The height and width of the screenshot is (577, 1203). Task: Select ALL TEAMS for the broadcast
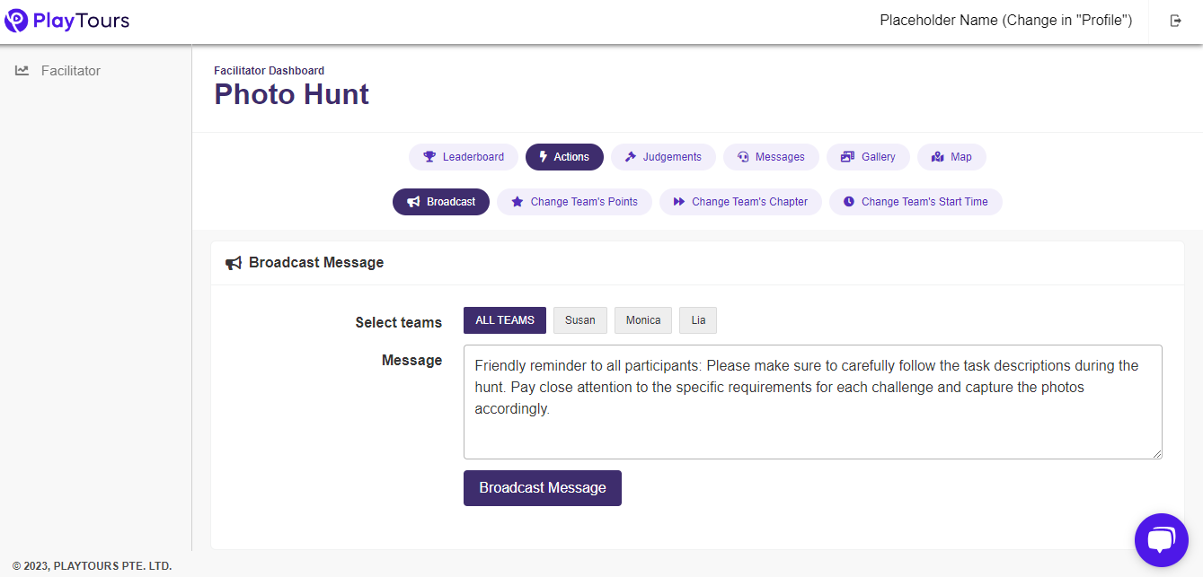[x=504, y=319]
